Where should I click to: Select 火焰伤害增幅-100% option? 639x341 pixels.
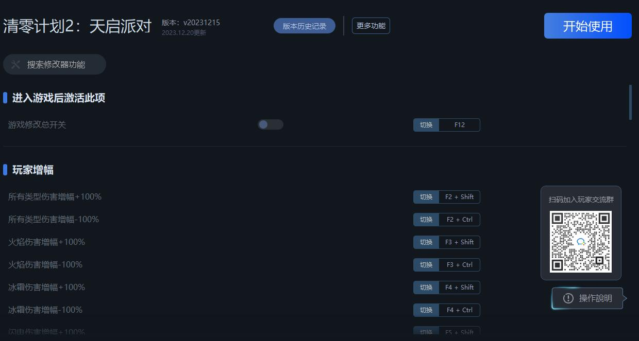coord(45,264)
